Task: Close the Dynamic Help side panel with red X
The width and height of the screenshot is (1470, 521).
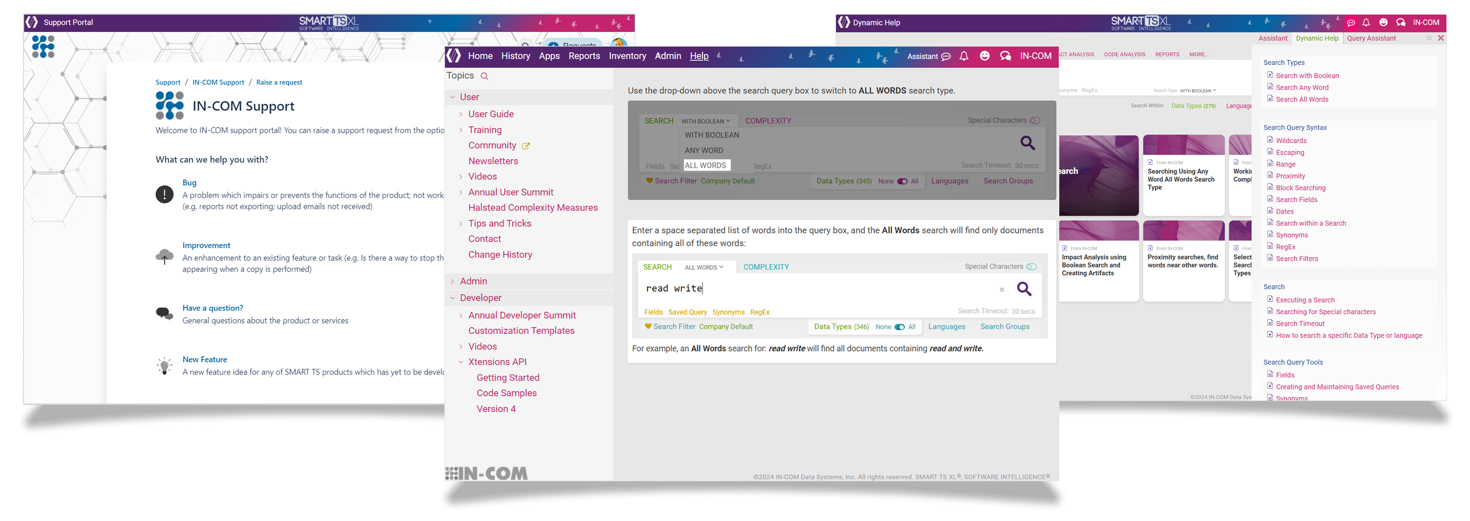Action: pos(1441,38)
